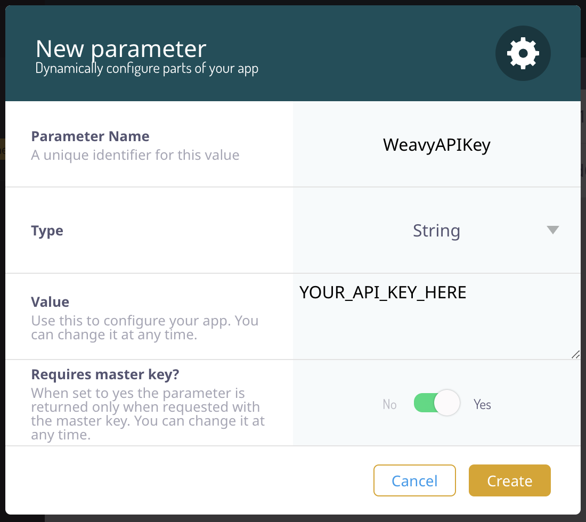Click the "Parameter Name" label
The height and width of the screenshot is (522, 586).
point(90,136)
